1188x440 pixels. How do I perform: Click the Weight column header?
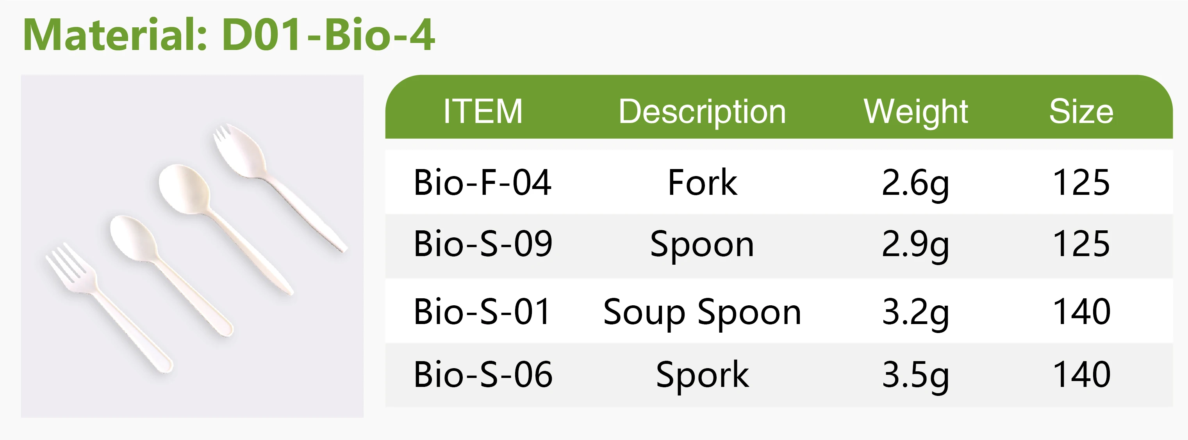tap(915, 112)
